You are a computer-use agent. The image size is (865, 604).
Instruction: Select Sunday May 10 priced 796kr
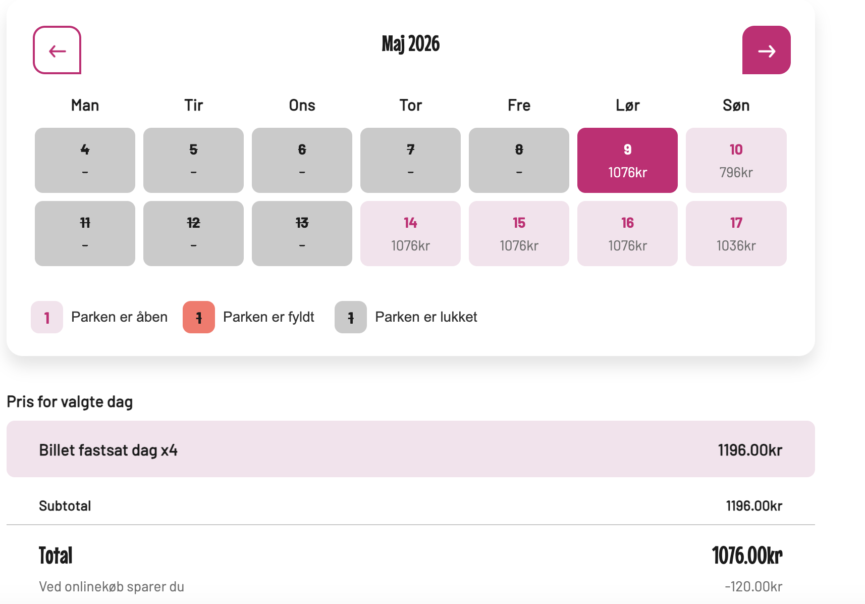tap(736, 160)
